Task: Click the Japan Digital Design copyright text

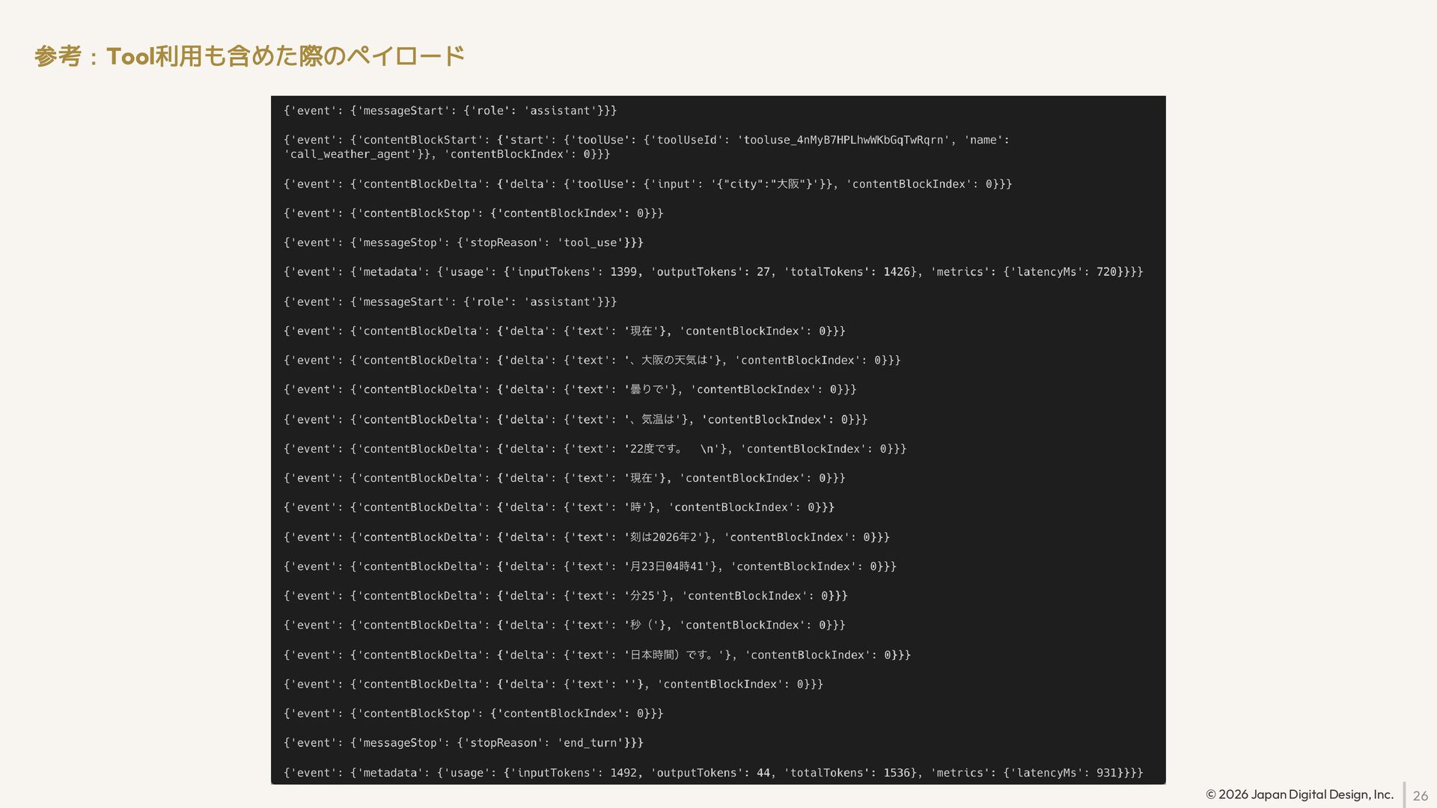Action: point(1299,795)
